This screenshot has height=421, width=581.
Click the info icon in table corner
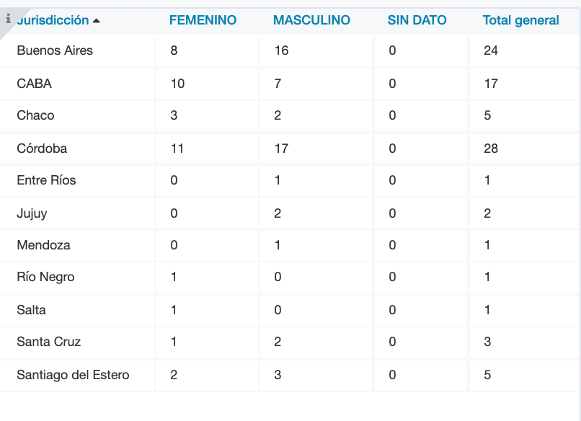pyautogui.click(x=8, y=19)
